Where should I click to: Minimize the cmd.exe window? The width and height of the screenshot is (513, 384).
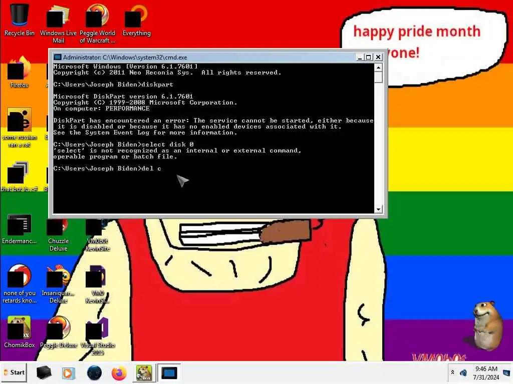[x=360, y=57]
